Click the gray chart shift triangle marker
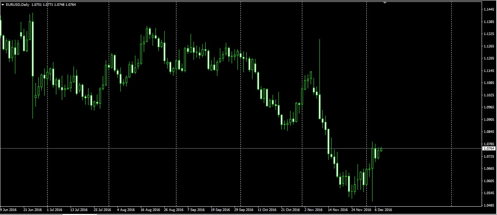The image size is (497, 215). pos(385,3)
